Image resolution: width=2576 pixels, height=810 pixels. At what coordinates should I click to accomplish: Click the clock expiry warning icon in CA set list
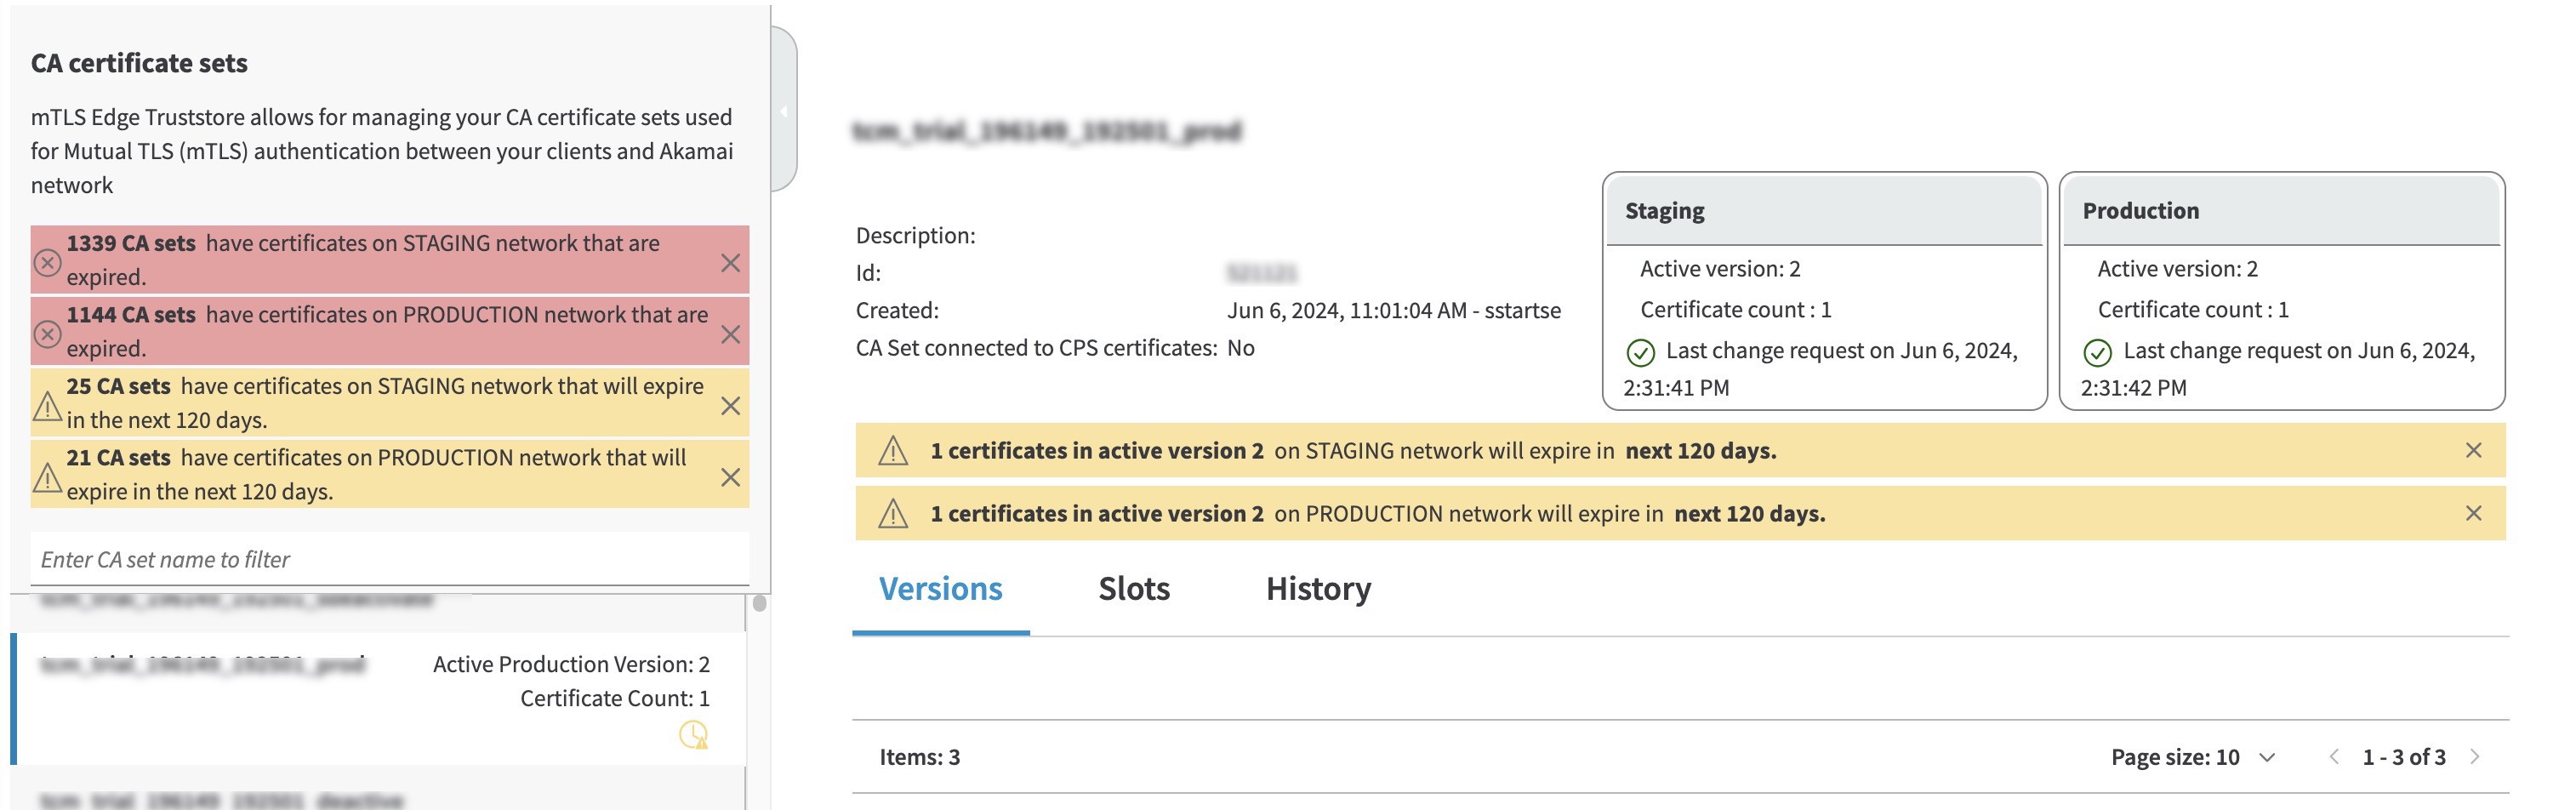(x=693, y=735)
